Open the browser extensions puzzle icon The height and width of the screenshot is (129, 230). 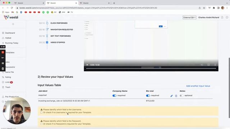click(214, 8)
